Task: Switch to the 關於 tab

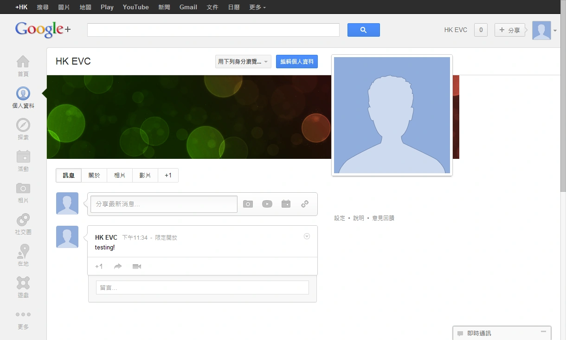Action: click(x=94, y=176)
